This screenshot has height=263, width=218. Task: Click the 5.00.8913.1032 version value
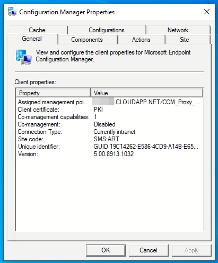pyautogui.click(x=114, y=154)
